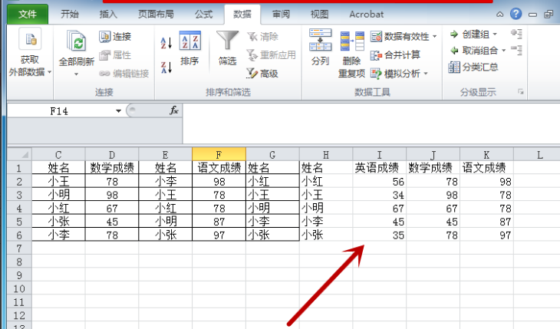Click the 分类汇总 subtotal icon
The image size is (560, 329).
point(454,67)
